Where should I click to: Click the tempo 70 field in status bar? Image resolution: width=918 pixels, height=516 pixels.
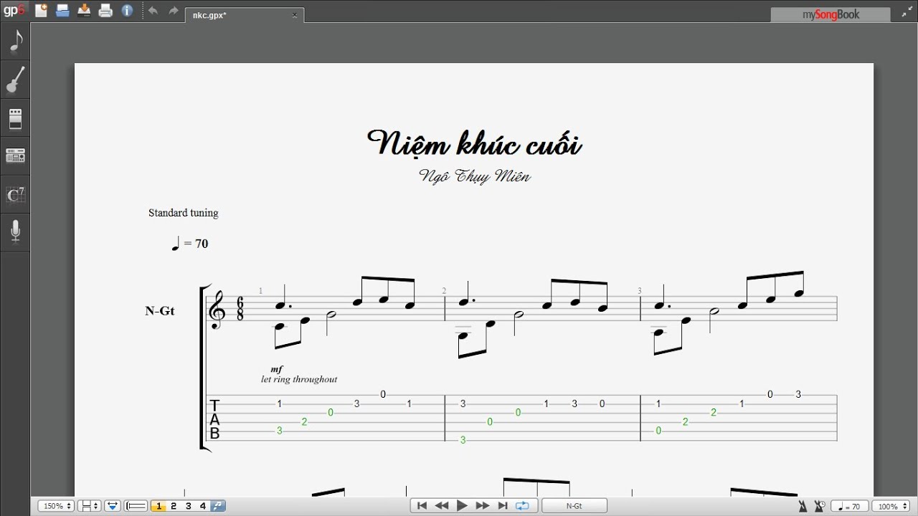pyautogui.click(x=850, y=506)
